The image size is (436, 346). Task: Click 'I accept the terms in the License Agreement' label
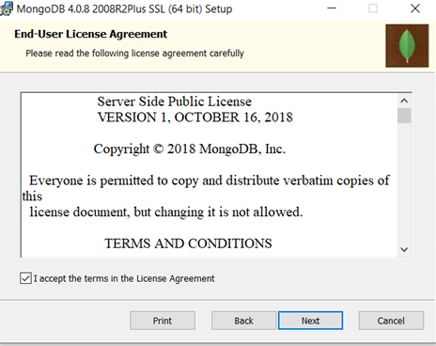tap(124, 278)
